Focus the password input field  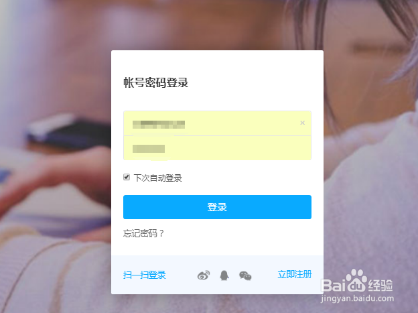coord(217,148)
